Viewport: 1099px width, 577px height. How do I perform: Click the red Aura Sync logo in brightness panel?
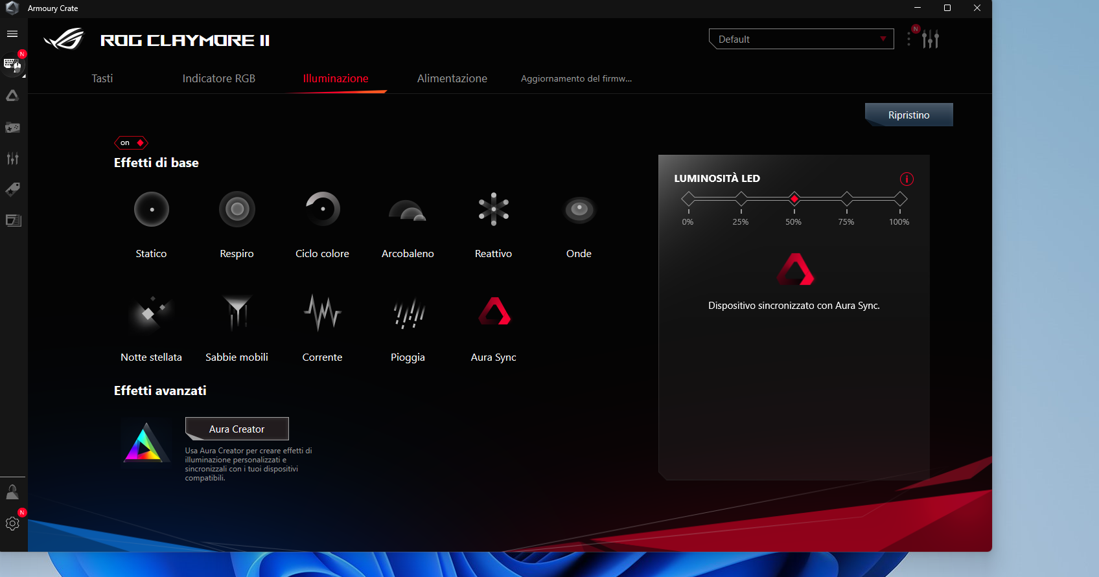point(795,269)
